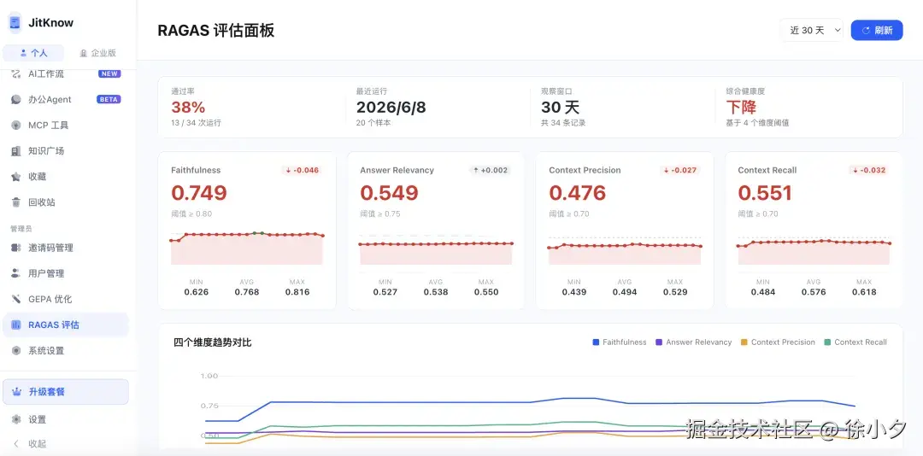The width and height of the screenshot is (923, 456).
Task: Click the MCP 工具 icon
Action: pyautogui.click(x=16, y=126)
